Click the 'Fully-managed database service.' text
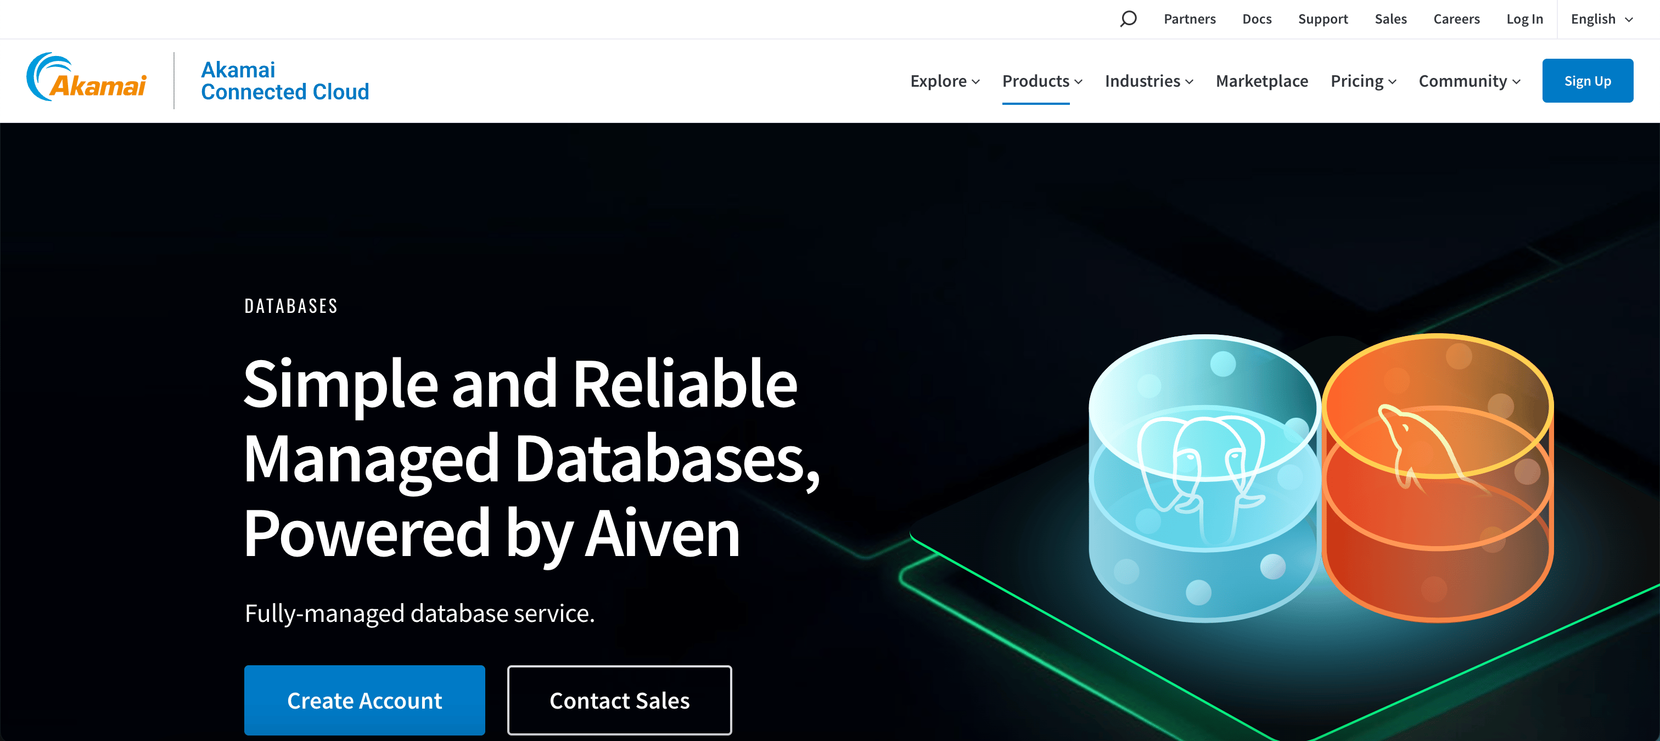The height and width of the screenshot is (741, 1660). 419,614
